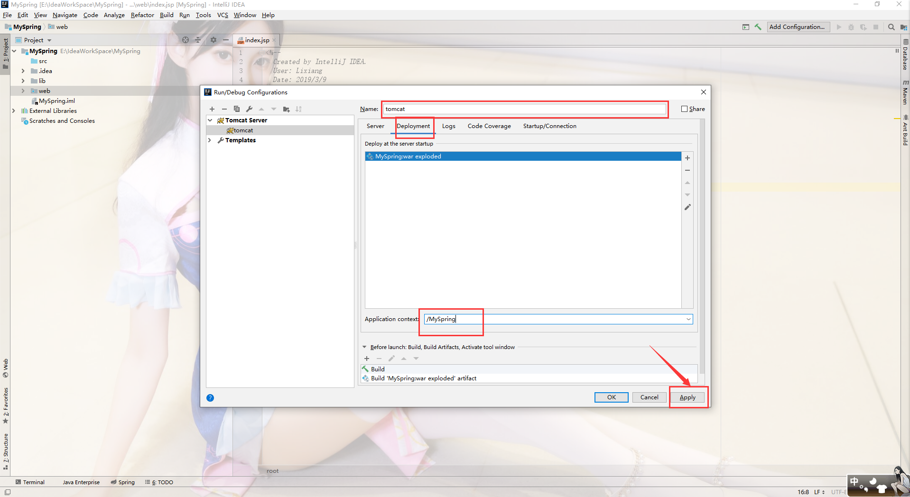Open the VCS menu
This screenshot has width=910, height=497.
point(223,15)
